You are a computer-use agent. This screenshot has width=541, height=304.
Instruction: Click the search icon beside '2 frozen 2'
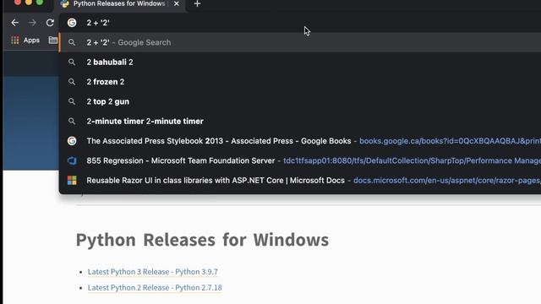(72, 82)
